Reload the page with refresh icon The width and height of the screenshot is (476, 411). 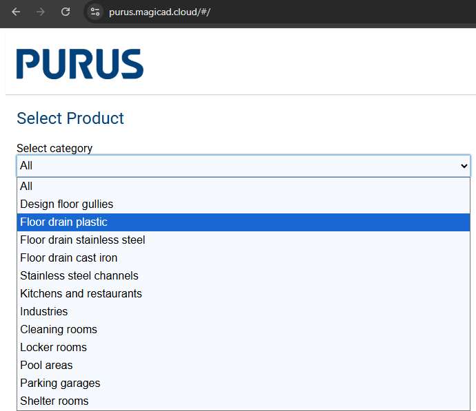(x=66, y=12)
